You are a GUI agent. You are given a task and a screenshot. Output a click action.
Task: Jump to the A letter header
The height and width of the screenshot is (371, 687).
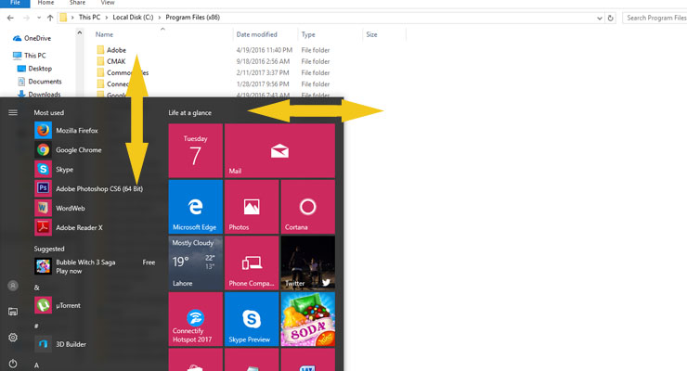(36, 365)
